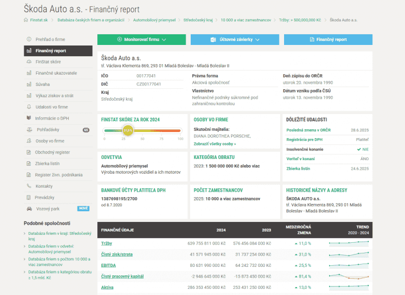Click the PDF icon on Finančný report button
Viewport: 405px width, 295px height.
point(312,39)
